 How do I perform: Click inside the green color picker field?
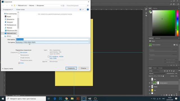pos(164,23)
